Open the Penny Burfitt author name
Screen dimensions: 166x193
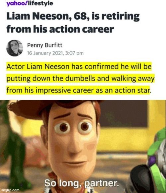coord(45,45)
